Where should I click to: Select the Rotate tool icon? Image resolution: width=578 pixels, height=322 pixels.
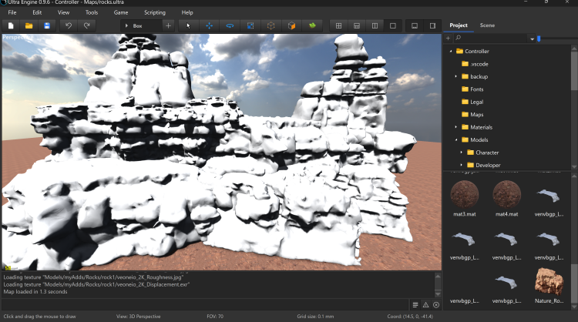[x=230, y=25]
